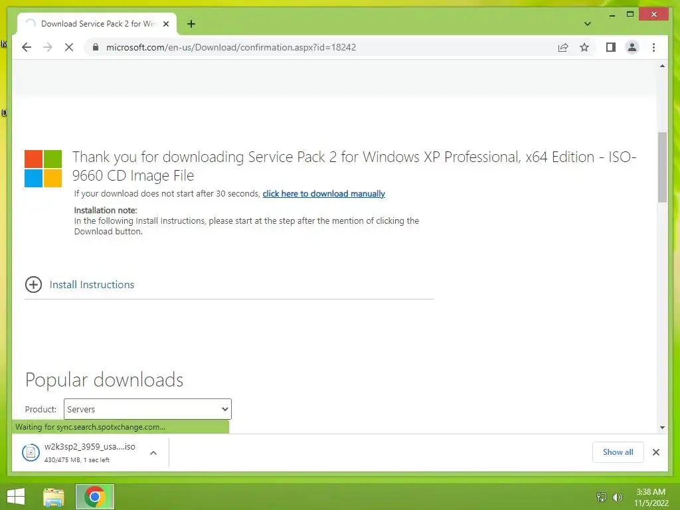Screen dimensions: 680x510
Task: Click the forward navigation arrow
Action: click(x=48, y=47)
